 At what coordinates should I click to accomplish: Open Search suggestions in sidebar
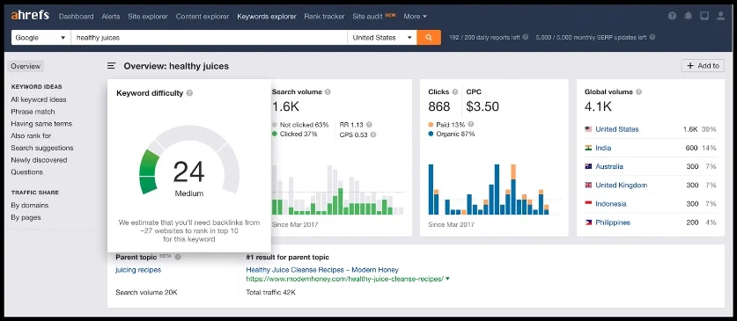pos(42,148)
